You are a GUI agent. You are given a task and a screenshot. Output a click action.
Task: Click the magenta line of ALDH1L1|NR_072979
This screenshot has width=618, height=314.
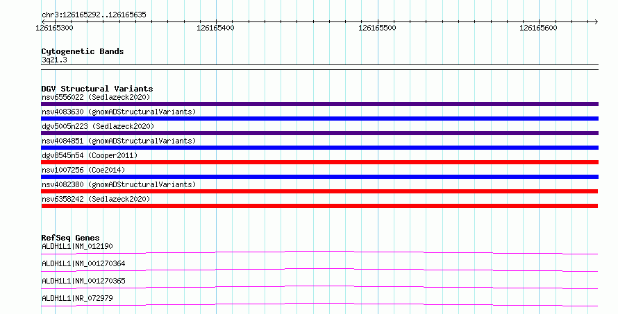pyautogui.click(x=319, y=304)
